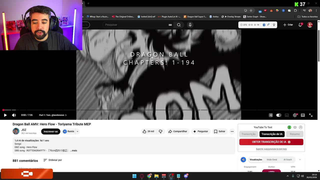Click the Pesquisar search field
Image resolution: width=320 pixels, height=180 pixels.
[136, 25]
